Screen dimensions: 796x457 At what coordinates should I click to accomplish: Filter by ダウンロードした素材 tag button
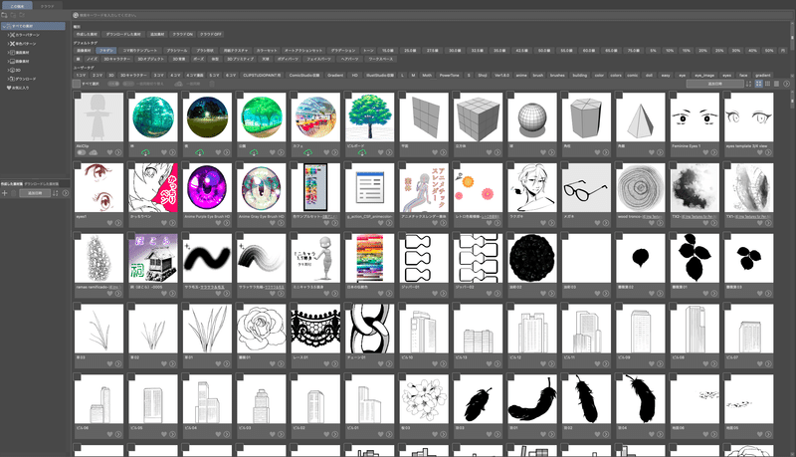tap(123, 34)
